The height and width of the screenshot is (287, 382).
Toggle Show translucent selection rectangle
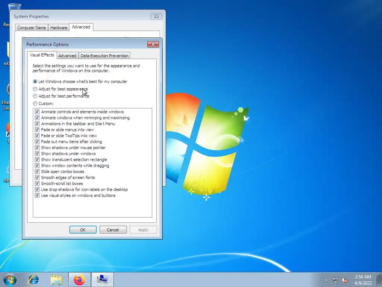pos(37,160)
